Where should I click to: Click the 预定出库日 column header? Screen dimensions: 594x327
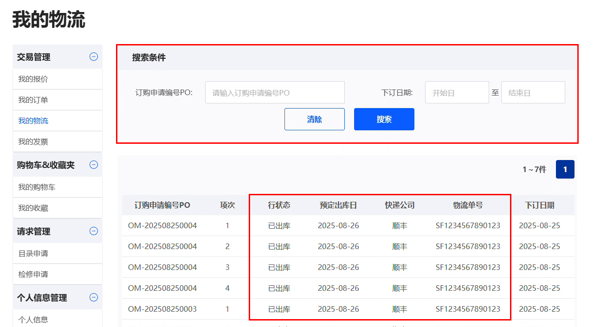338,205
